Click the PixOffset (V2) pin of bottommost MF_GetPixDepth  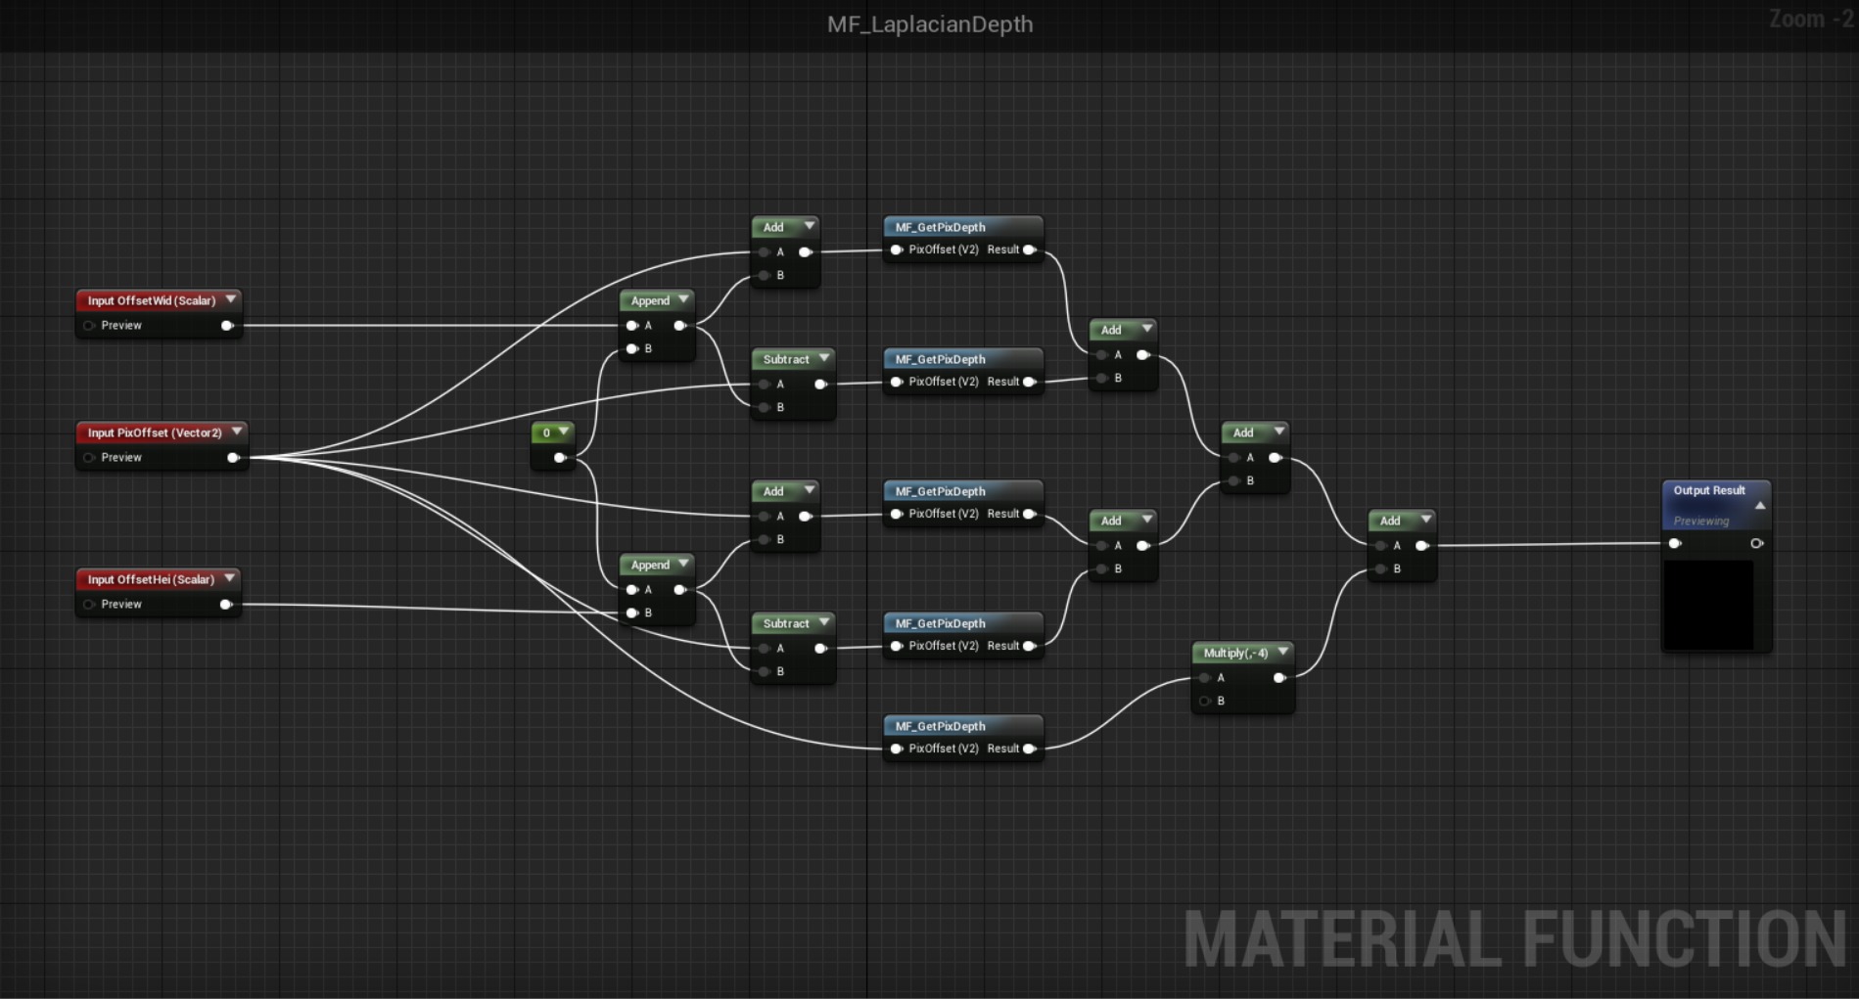click(x=896, y=749)
